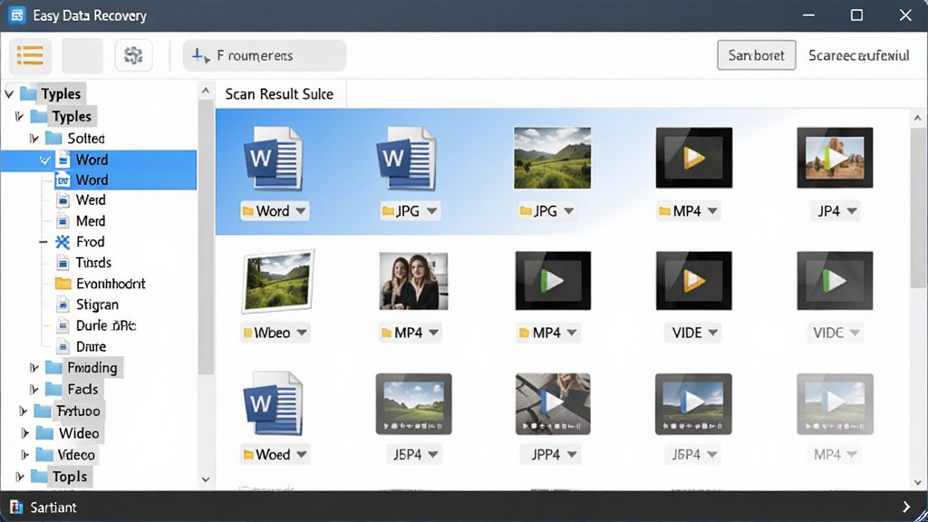
Task: Select the document icon beside Stigran
Action: (63, 304)
